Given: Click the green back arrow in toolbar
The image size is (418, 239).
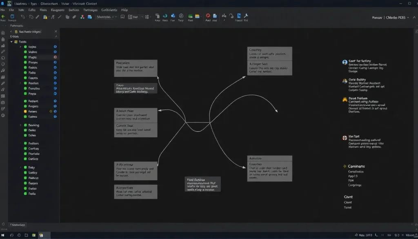Looking at the screenshot, I should pyautogui.click(x=3, y=17).
